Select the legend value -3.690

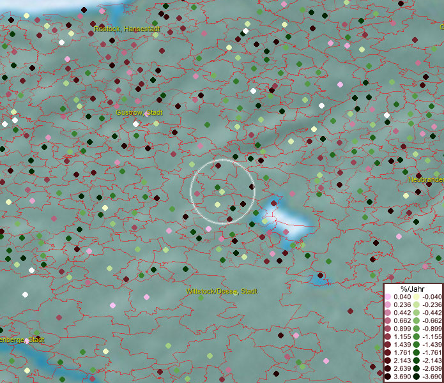coord(432,377)
